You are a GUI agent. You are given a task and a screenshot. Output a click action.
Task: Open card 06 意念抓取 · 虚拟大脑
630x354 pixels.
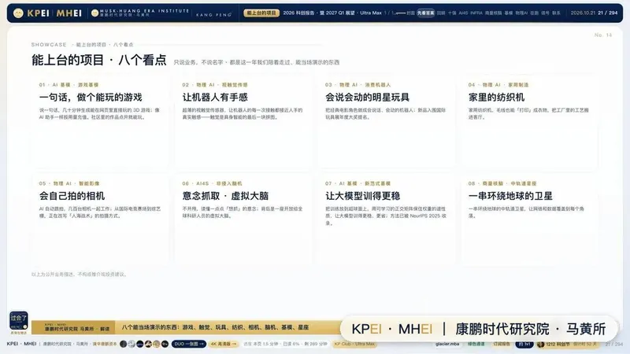[x=243, y=220]
